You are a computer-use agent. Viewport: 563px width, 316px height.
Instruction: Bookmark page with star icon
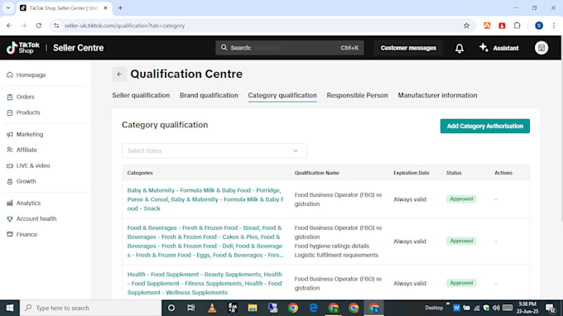coord(466,26)
